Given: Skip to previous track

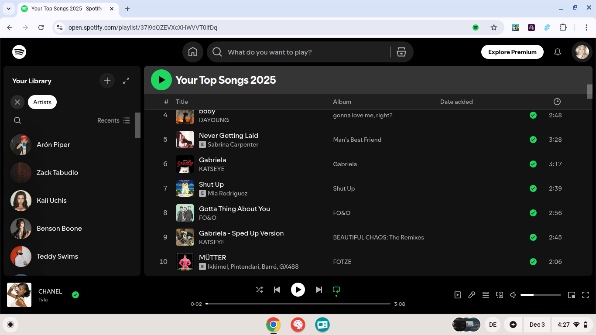Looking at the screenshot, I should tap(277, 290).
